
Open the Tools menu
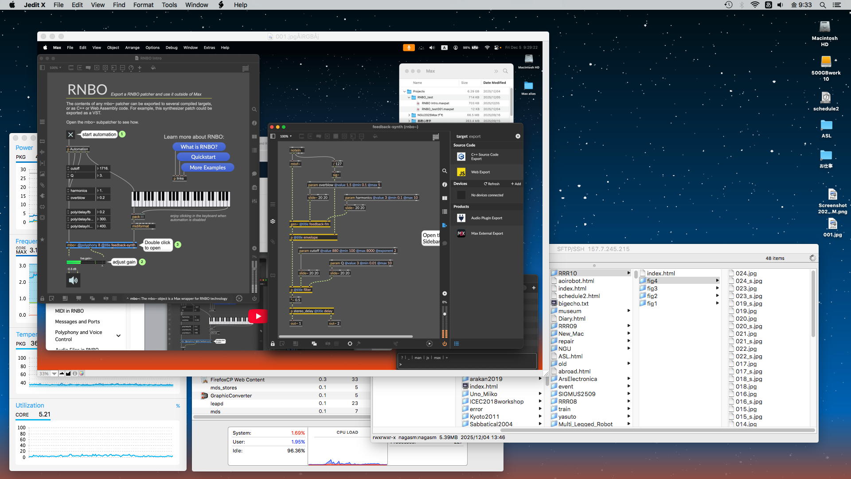coord(169,5)
